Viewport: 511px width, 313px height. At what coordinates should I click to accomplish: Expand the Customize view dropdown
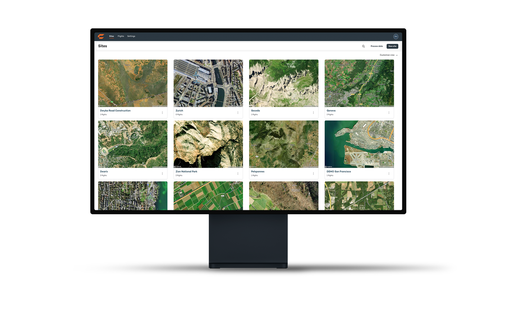[x=388, y=55]
